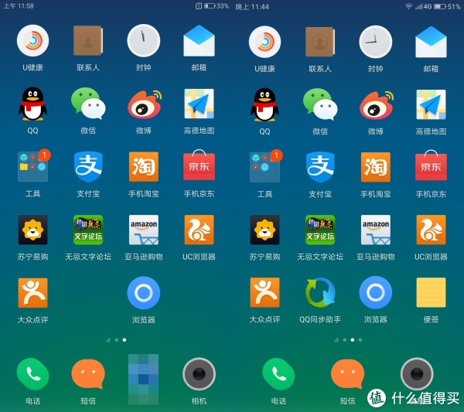Tap the 晚上 11:44 clock text

pyautogui.click(x=252, y=7)
